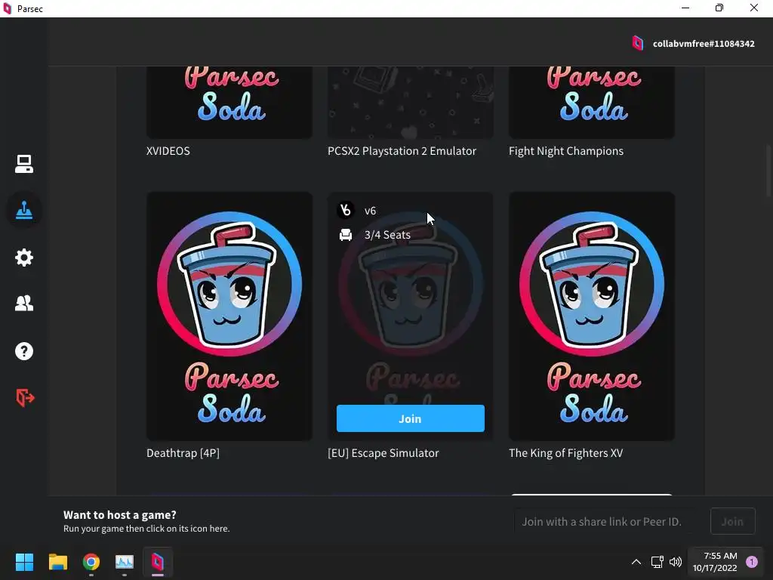773x580 pixels.
Task: Open network status tray icon
Action: click(x=657, y=562)
